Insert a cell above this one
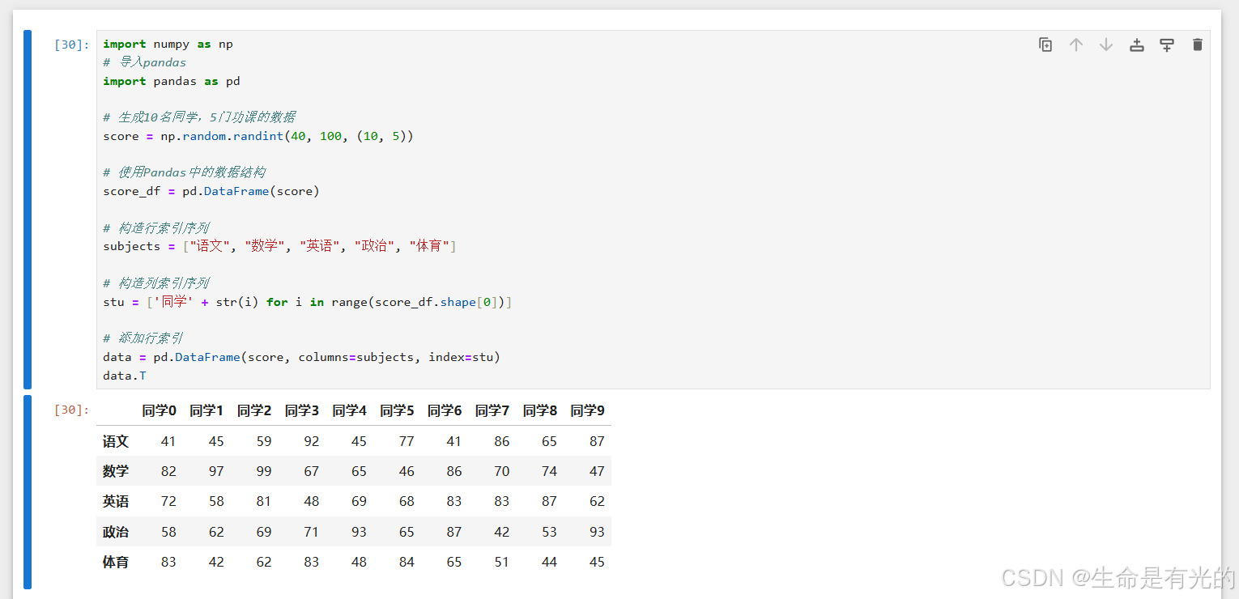 [x=1137, y=45]
